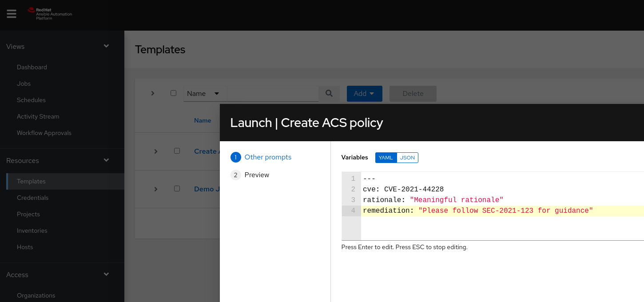Open Activity Stream page

pos(38,116)
